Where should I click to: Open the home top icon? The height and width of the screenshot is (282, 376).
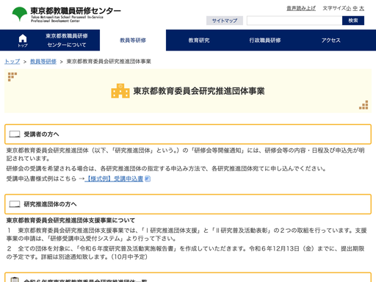point(23,40)
